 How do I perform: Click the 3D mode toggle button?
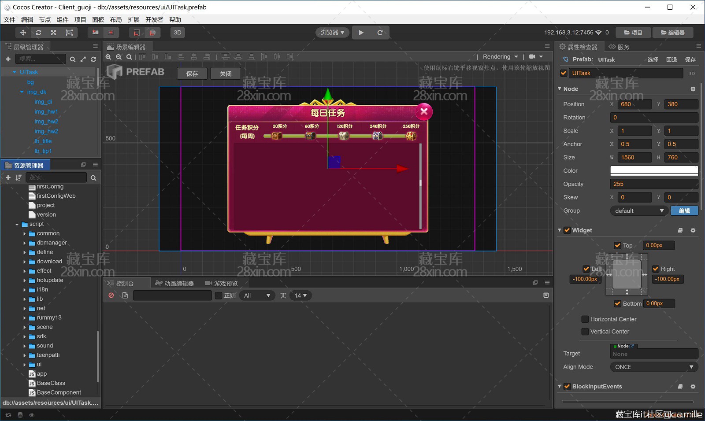[x=178, y=33]
